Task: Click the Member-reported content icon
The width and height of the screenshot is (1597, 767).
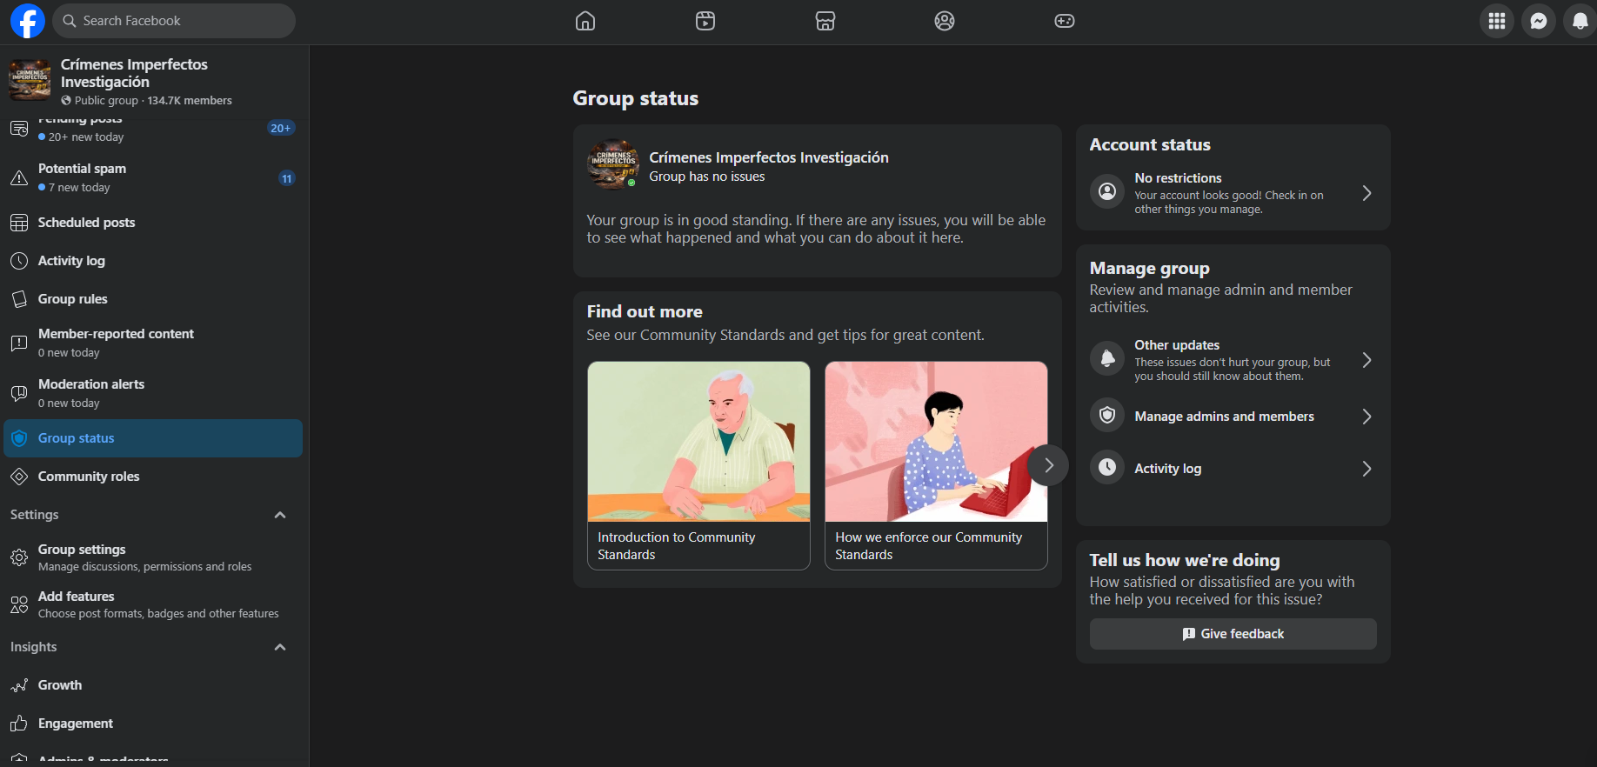Action: click(19, 343)
